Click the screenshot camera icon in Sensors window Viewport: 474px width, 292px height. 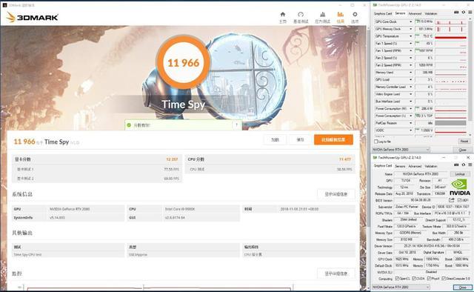tap(456, 13)
